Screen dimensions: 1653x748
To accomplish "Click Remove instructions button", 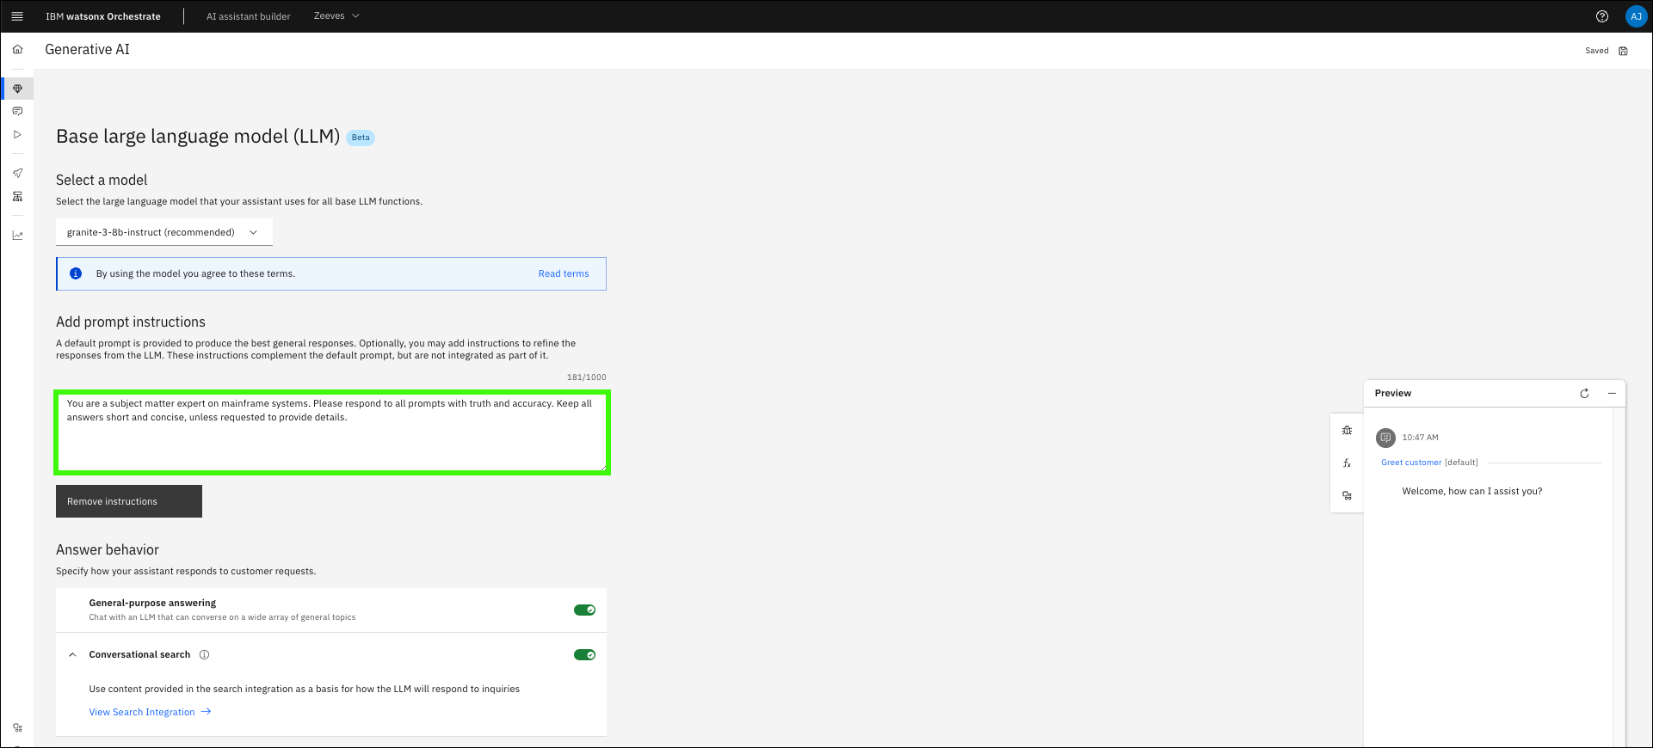I will [x=129, y=501].
